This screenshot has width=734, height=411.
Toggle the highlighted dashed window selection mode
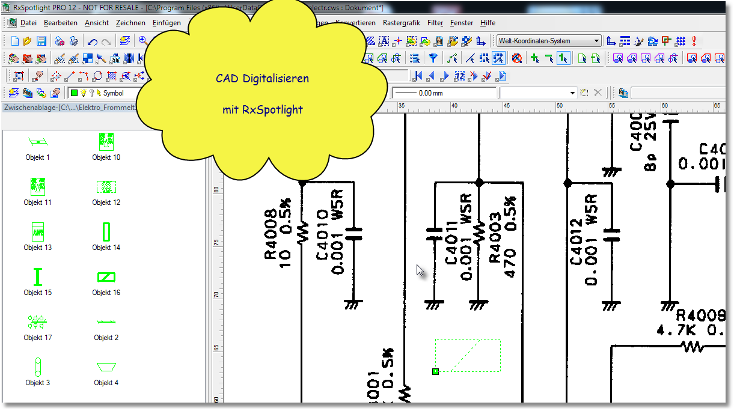click(x=498, y=58)
